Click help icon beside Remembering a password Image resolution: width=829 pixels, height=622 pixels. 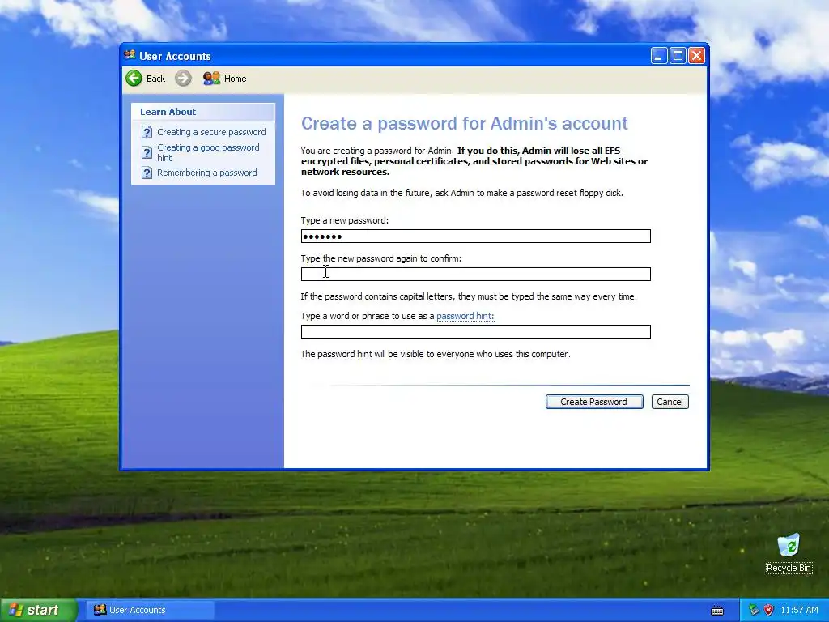pos(147,173)
